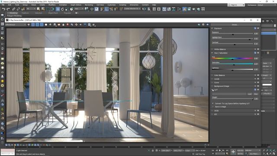The image size is (277, 156).
Task: Save the image from frame buffer toolbar
Action: click(55, 25)
